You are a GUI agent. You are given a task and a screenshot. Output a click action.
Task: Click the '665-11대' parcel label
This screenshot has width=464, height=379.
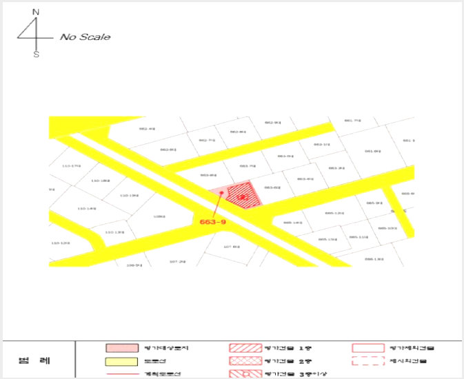coord(359,237)
